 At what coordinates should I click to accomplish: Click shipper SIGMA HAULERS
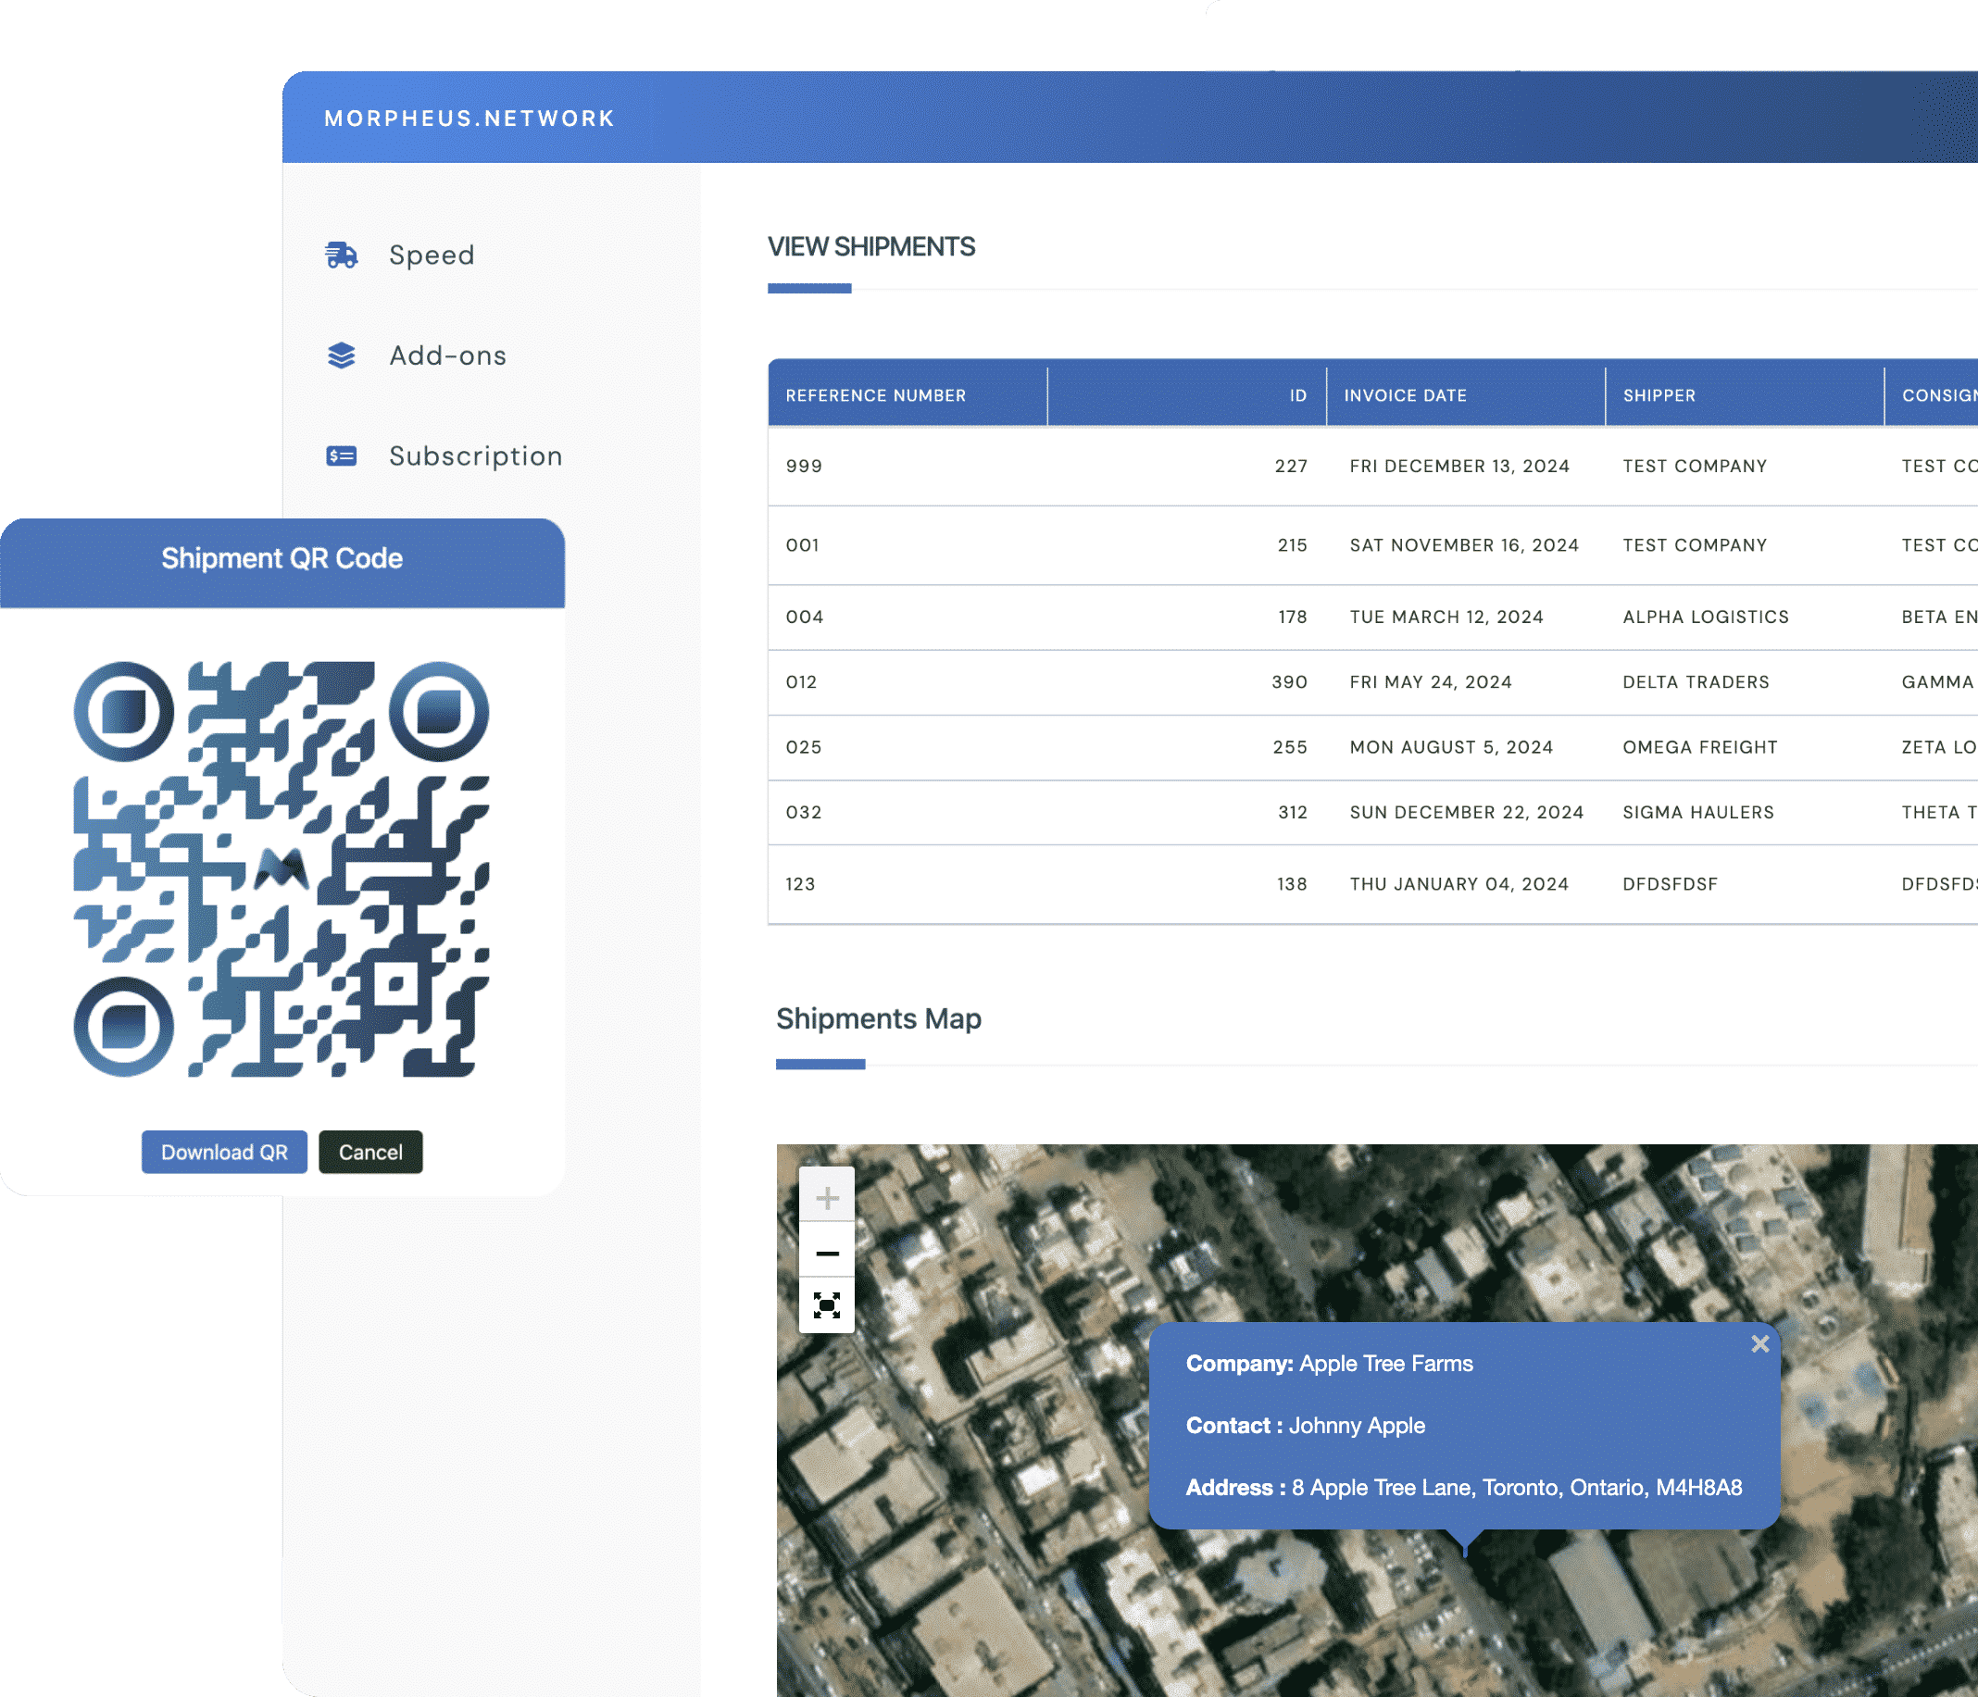pos(1698,812)
